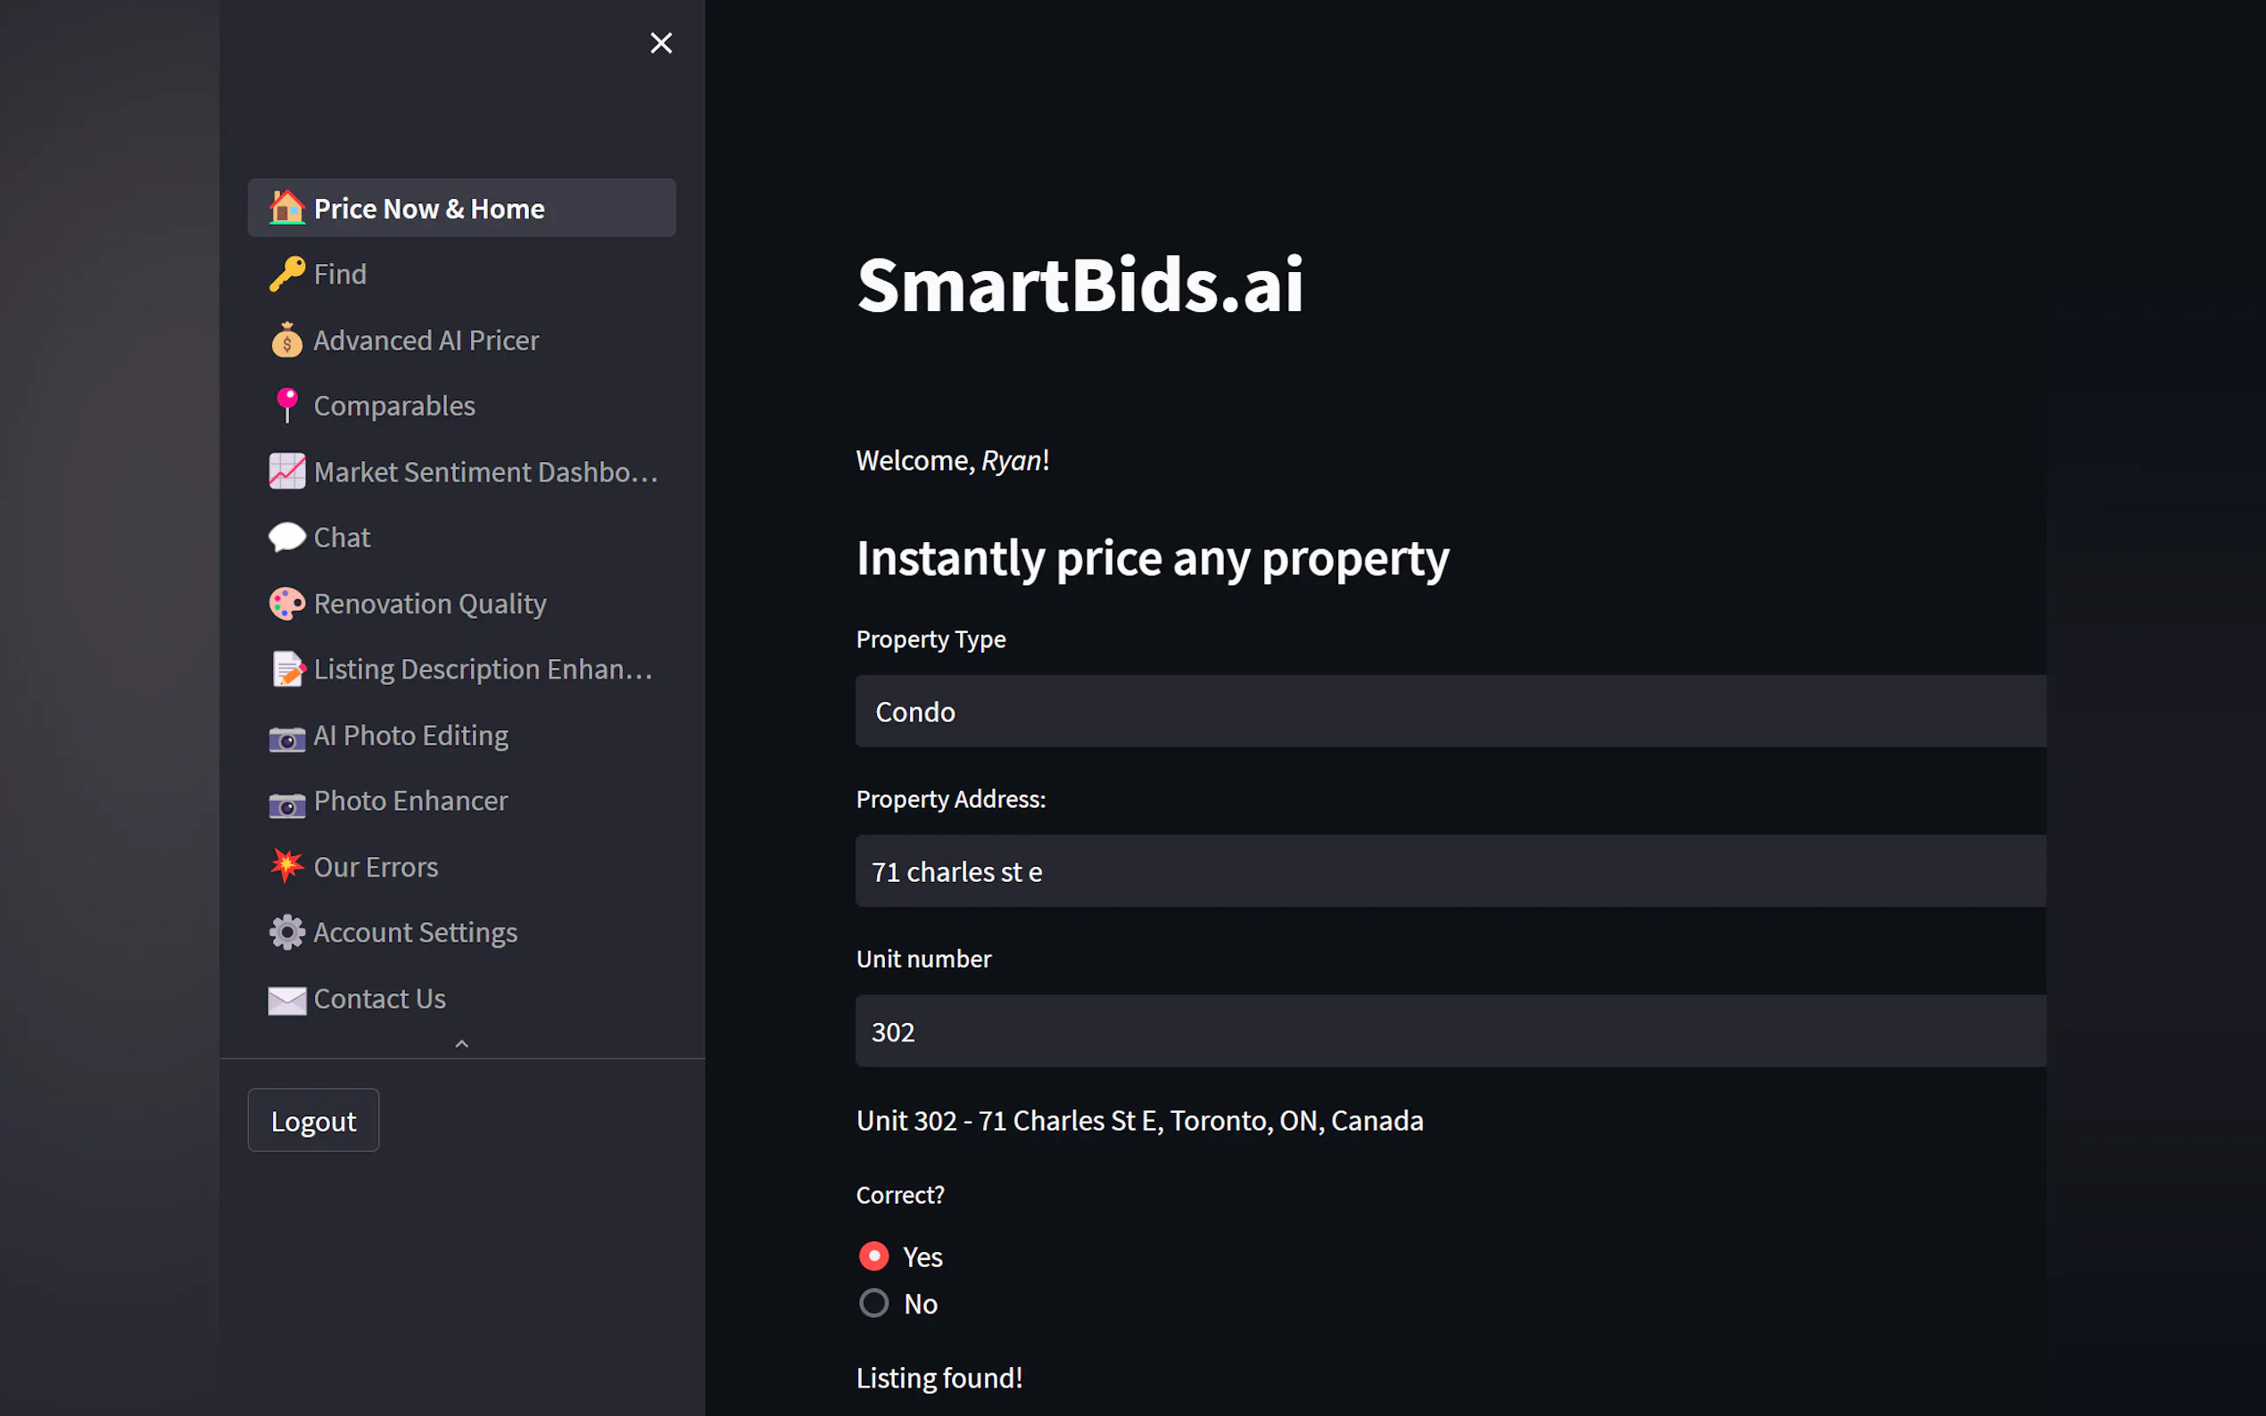Click the house icon beside Price Now & Home
Screen dimensions: 2266x1416
tap(286, 208)
